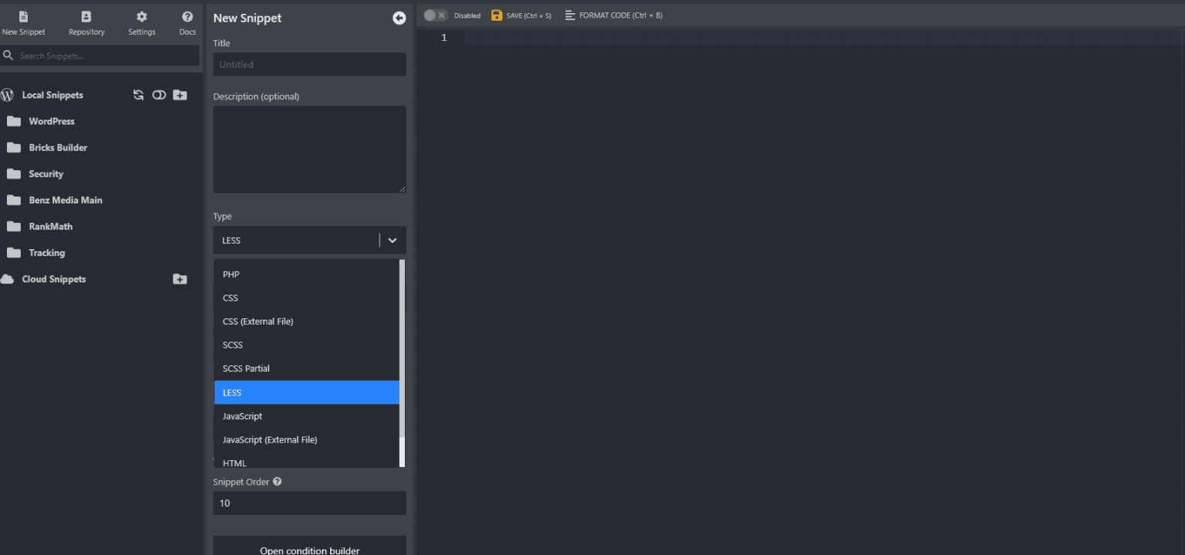Image resolution: width=1185 pixels, height=555 pixels.
Task: Open the WordPress snippets folder
Action: (51, 121)
